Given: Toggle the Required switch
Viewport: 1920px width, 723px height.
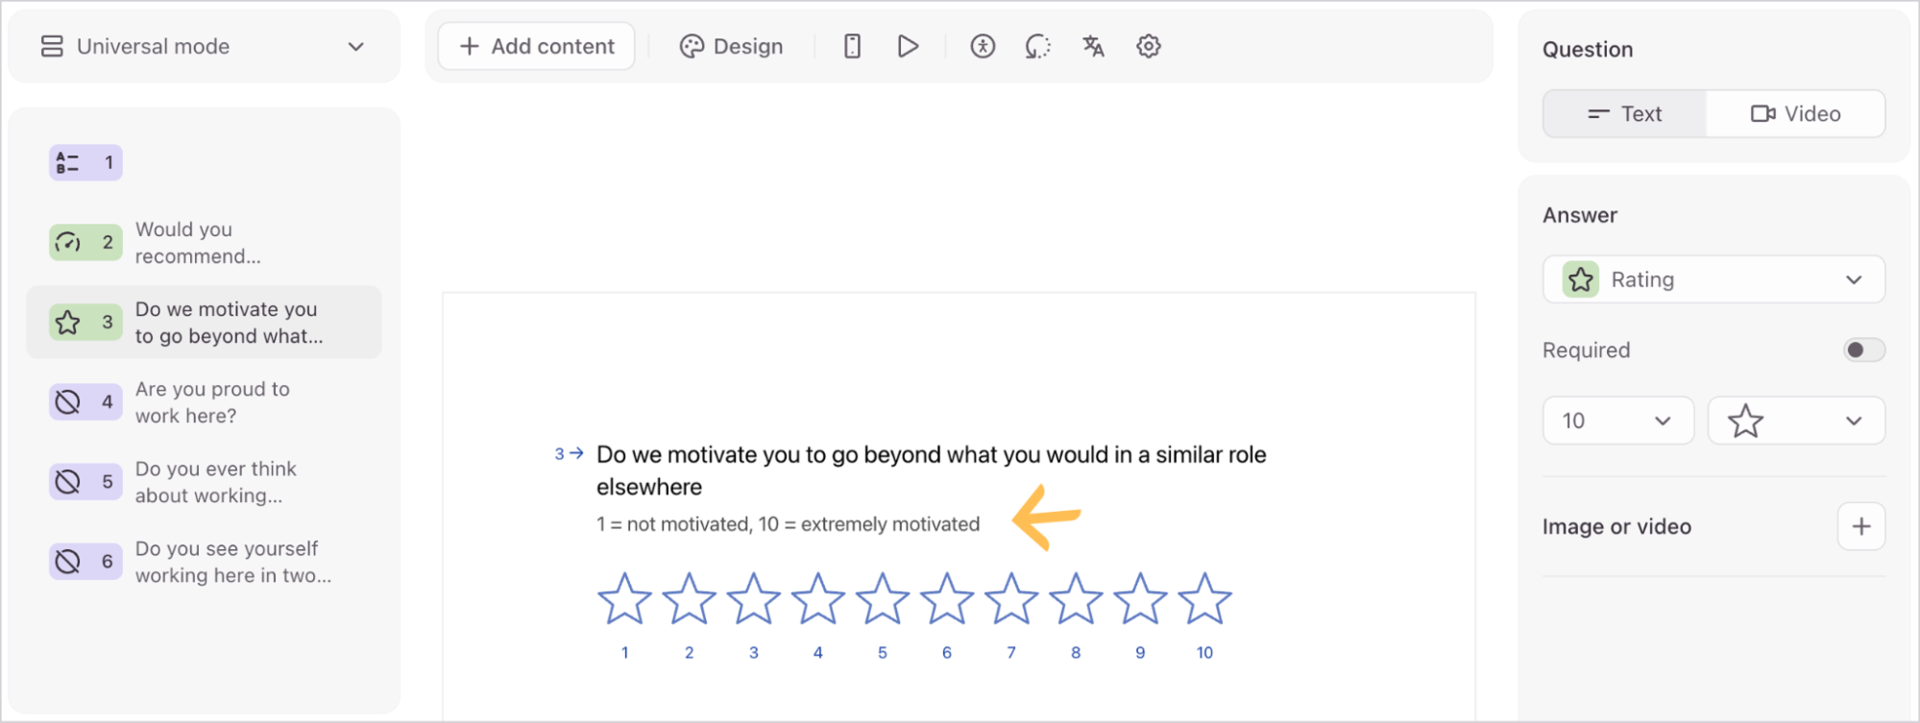Looking at the screenshot, I should click(1863, 350).
